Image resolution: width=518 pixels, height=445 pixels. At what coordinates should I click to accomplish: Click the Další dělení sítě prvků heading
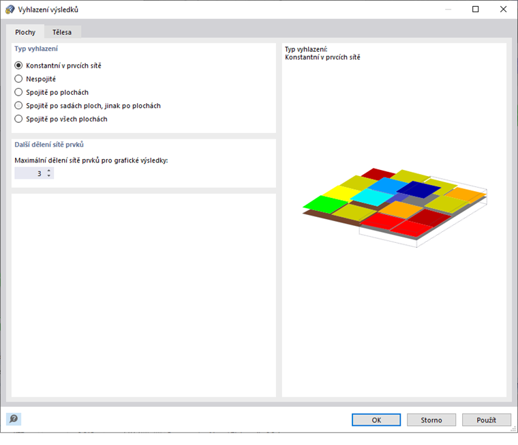pos(49,145)
